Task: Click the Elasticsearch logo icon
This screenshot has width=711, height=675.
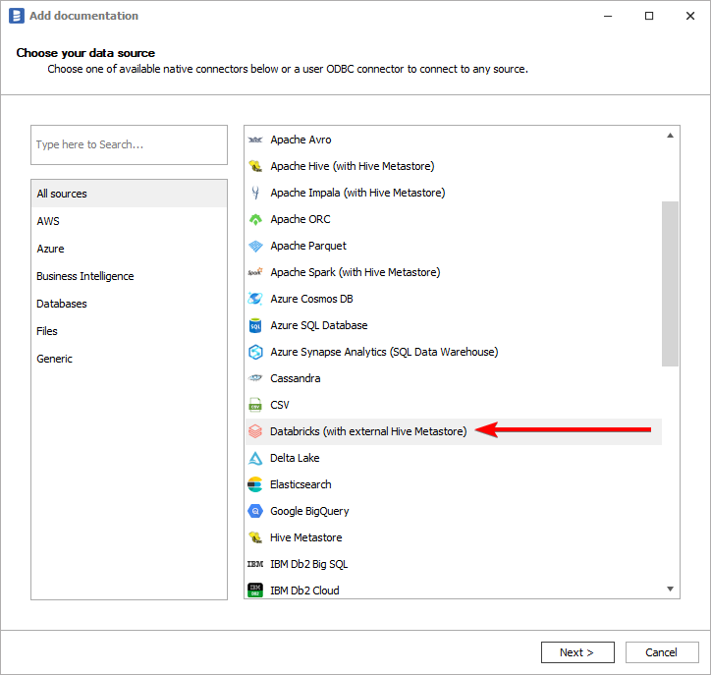Action: 254,484
